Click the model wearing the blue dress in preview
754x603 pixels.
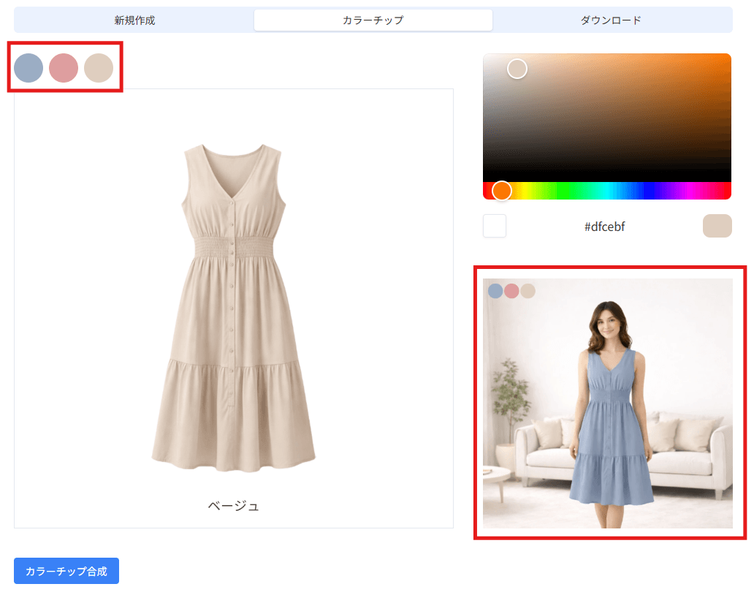point(608,409)
